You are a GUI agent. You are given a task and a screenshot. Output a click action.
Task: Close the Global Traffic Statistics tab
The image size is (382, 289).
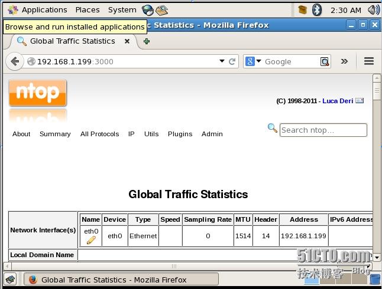(x=127, y=41)
